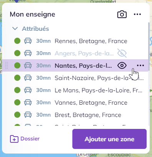152x157 pixels.
Task: Show the hidden Angers zone
Action: (122, 53)
